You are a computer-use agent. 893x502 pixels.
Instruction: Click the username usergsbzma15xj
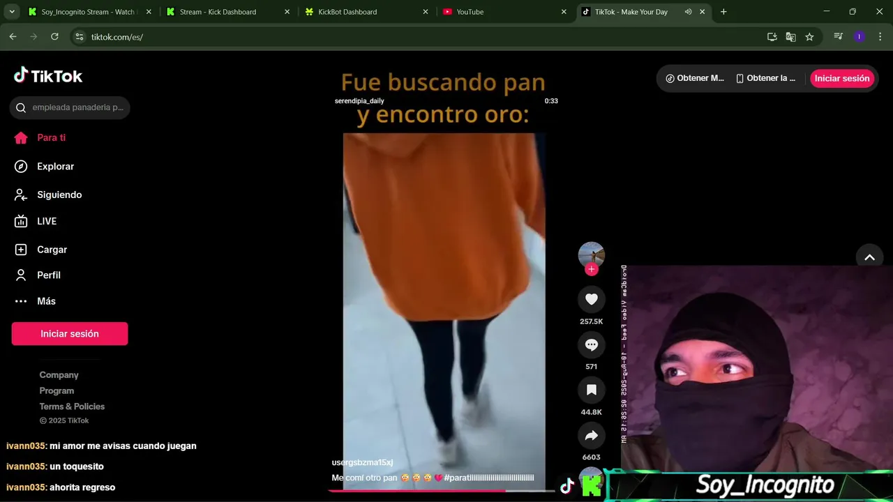362,462
